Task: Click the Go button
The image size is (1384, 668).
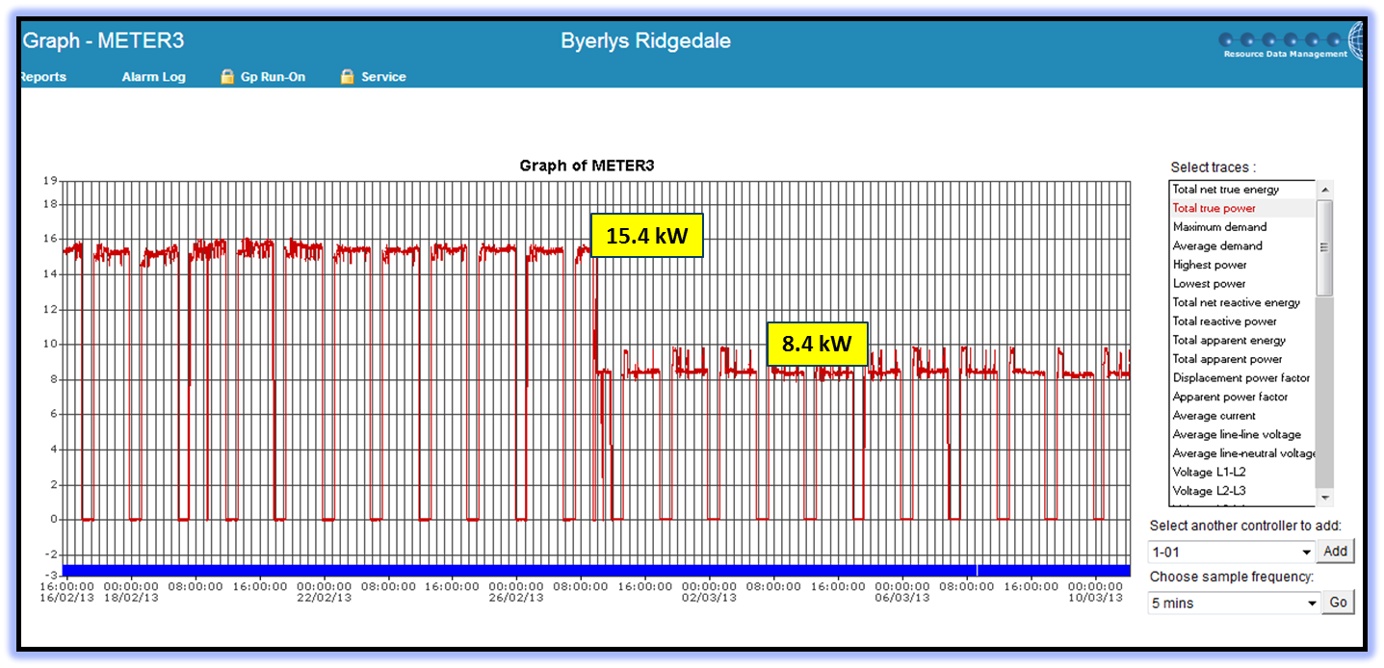Action: pyautogui.click(x=1338, y=603)
